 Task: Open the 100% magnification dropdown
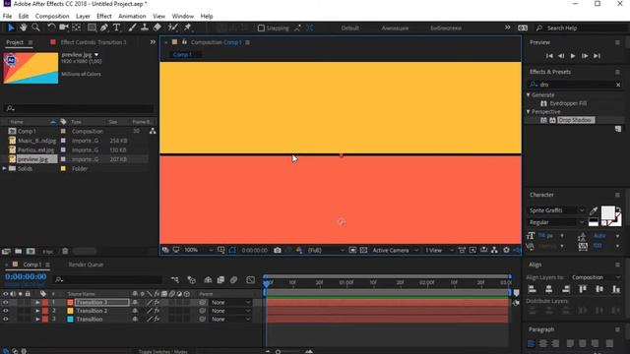coord(198,250)
